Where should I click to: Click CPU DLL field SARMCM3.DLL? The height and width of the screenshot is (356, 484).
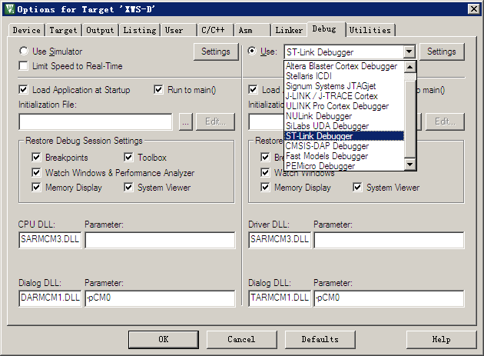pyautogui.click(x=50, y=240)
